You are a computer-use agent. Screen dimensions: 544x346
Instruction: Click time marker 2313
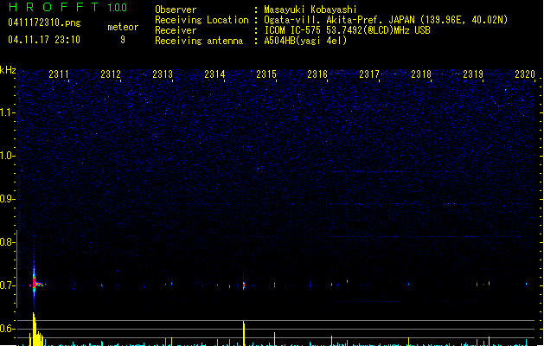tap(163, 74)
